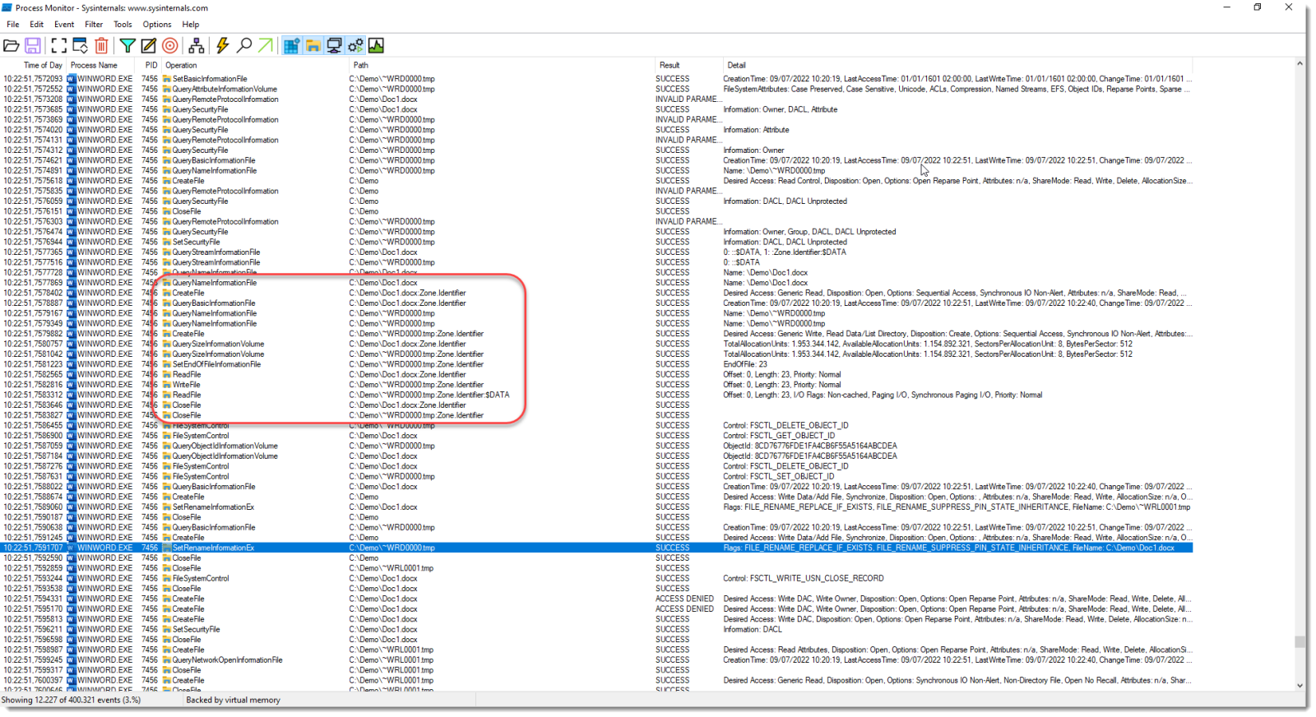Click the Open folder toolbar icon
Viewport: 1316px width, 717px height.
[12, 46]
